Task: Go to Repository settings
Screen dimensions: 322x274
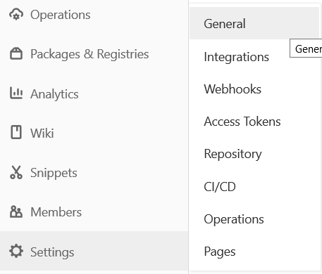Action: 254,154
